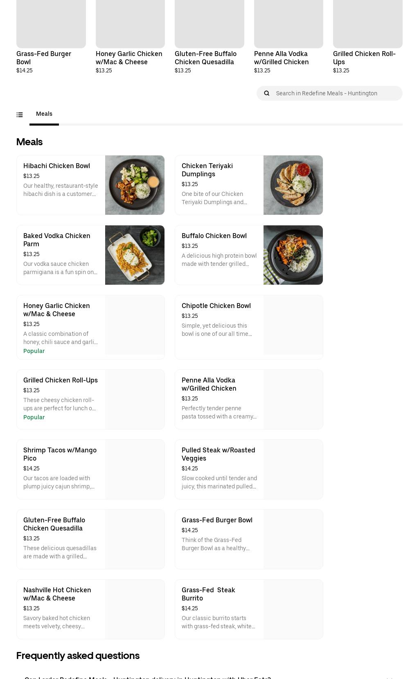Click the Grass-Fed Burger Bowl carousel image

[51, 24]
